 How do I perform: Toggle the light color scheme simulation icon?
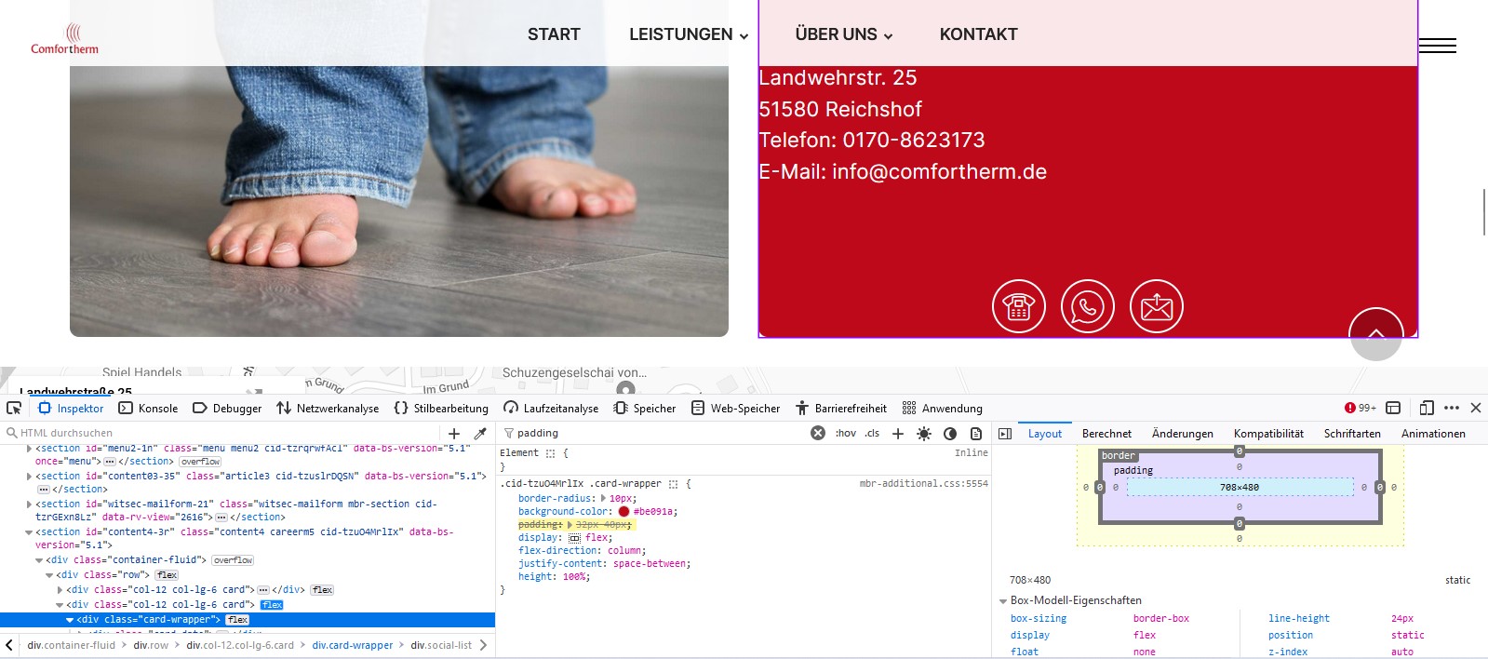pyautogui.click(x=923, y=434)
